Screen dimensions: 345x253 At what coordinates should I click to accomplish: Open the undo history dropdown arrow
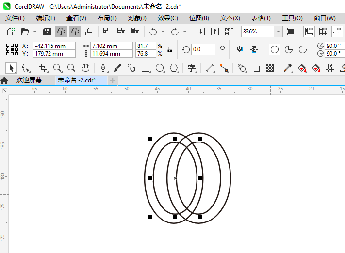pos(163,32)
